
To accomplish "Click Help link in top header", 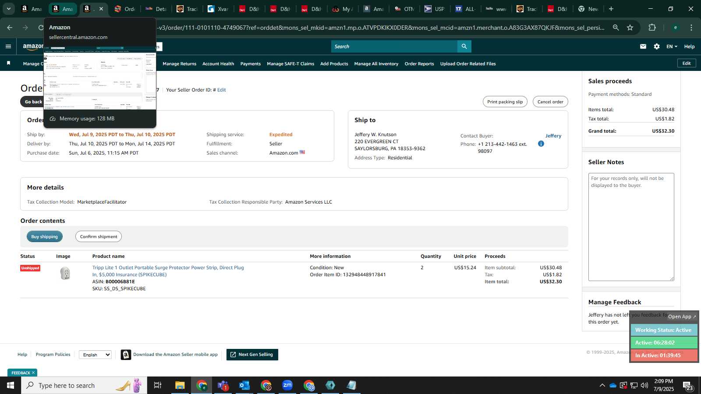I will point(689,46).
